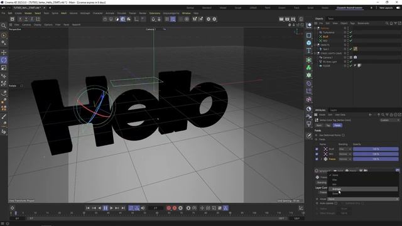Open Blending dropdown for BLUE layer

pyautogui.click(x=345, y=149)
